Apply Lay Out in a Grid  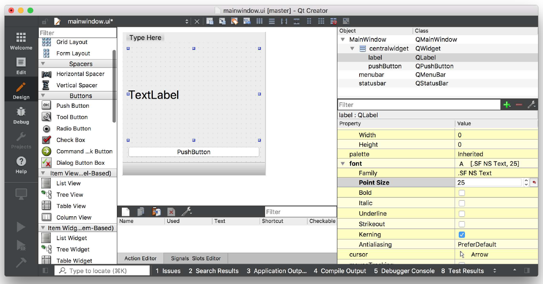point(321,21)
